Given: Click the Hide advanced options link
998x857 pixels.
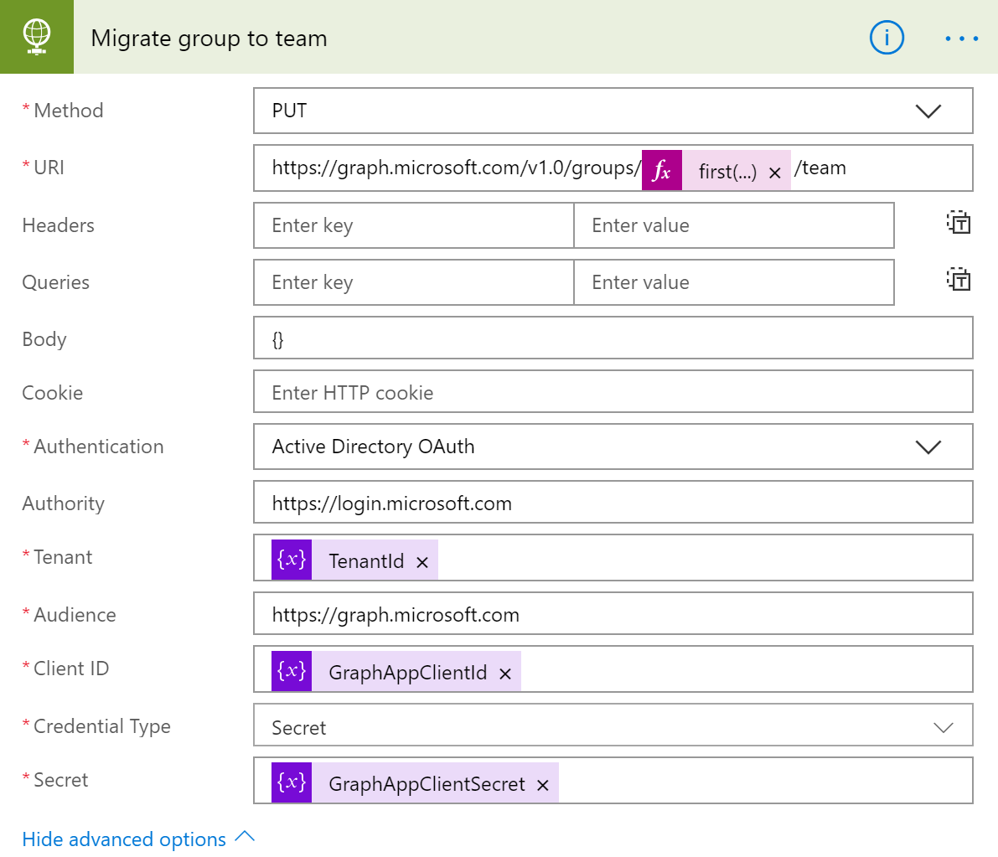Looking at the screenshot, I should pos(123,839).
